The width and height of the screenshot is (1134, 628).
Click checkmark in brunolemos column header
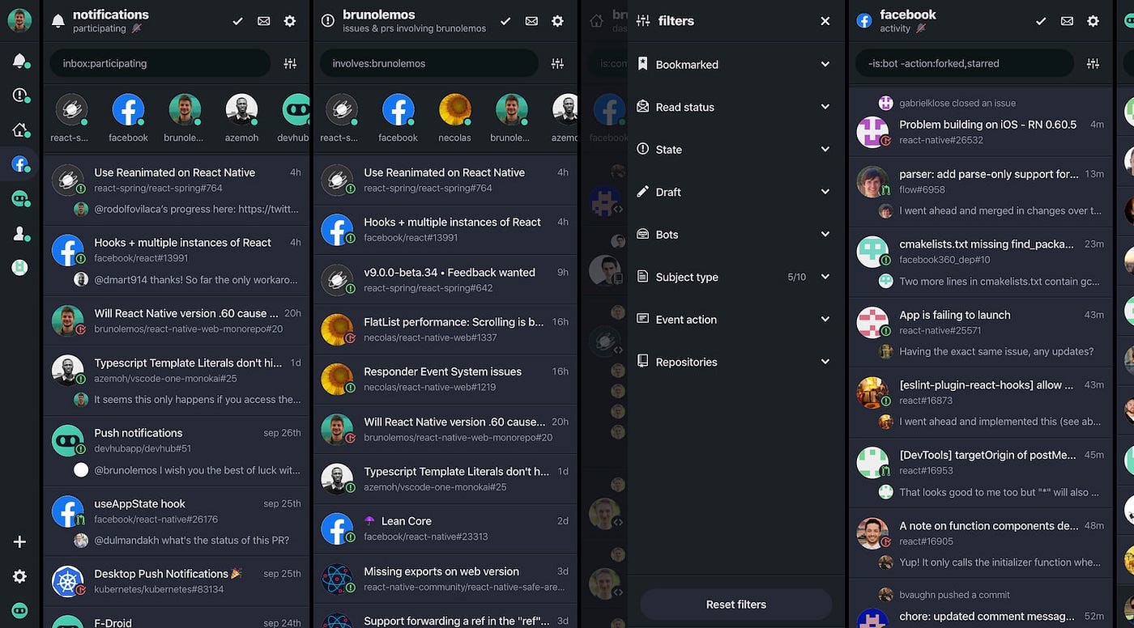coord(505,21)
